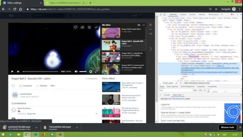Viewport: 243px width, 137px height.
Task: Go back in browser history
Action: coord(3,9)
